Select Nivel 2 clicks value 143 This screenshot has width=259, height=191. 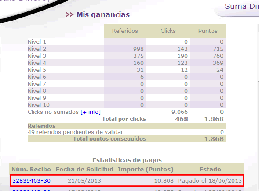click(x=182, y=49)
